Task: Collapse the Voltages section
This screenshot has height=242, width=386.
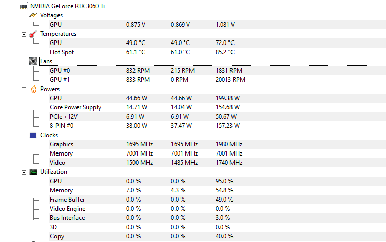Action: 24,16
